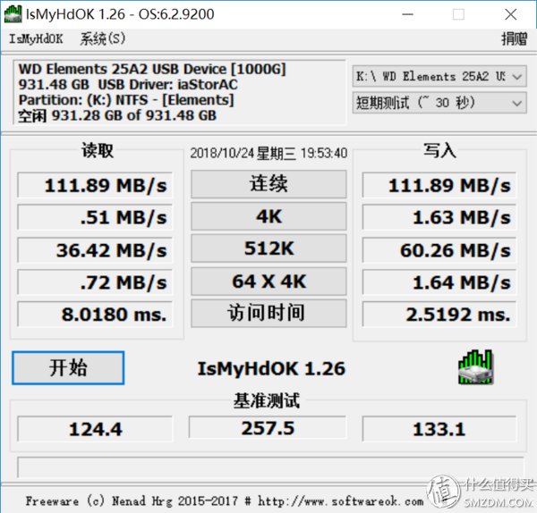This screenshot has height=513, width=537.
Task: Click the write access time 2.5192 ms. value
Action: (439, 314)
